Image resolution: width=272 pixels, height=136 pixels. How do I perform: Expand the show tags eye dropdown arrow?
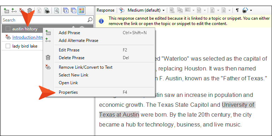(251, 11)
